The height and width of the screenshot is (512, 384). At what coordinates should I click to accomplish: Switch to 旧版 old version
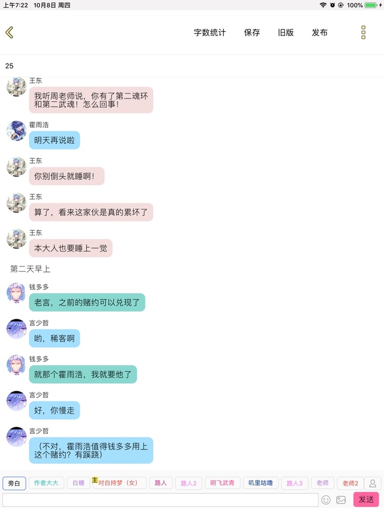[x=286, y=32]
